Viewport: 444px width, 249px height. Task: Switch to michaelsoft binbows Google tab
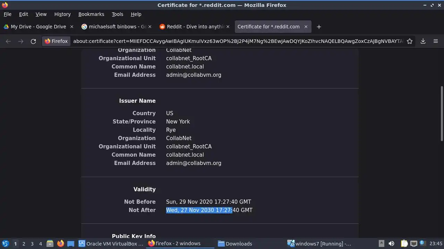click(x=117, y=27)
